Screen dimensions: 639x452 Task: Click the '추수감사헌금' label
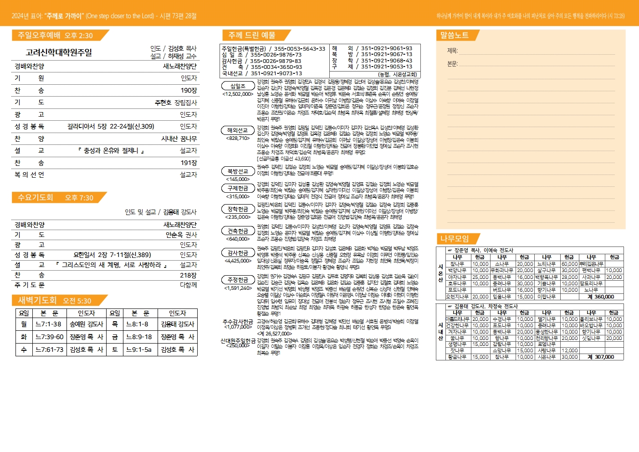[238, 322]
